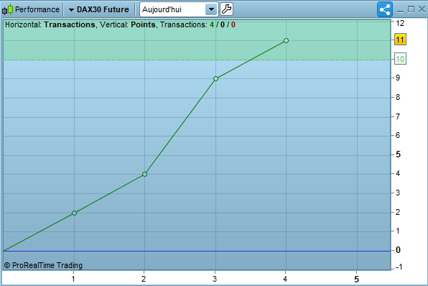
Task: Click the yellow 11 current value label
Action: click(400, 40)
